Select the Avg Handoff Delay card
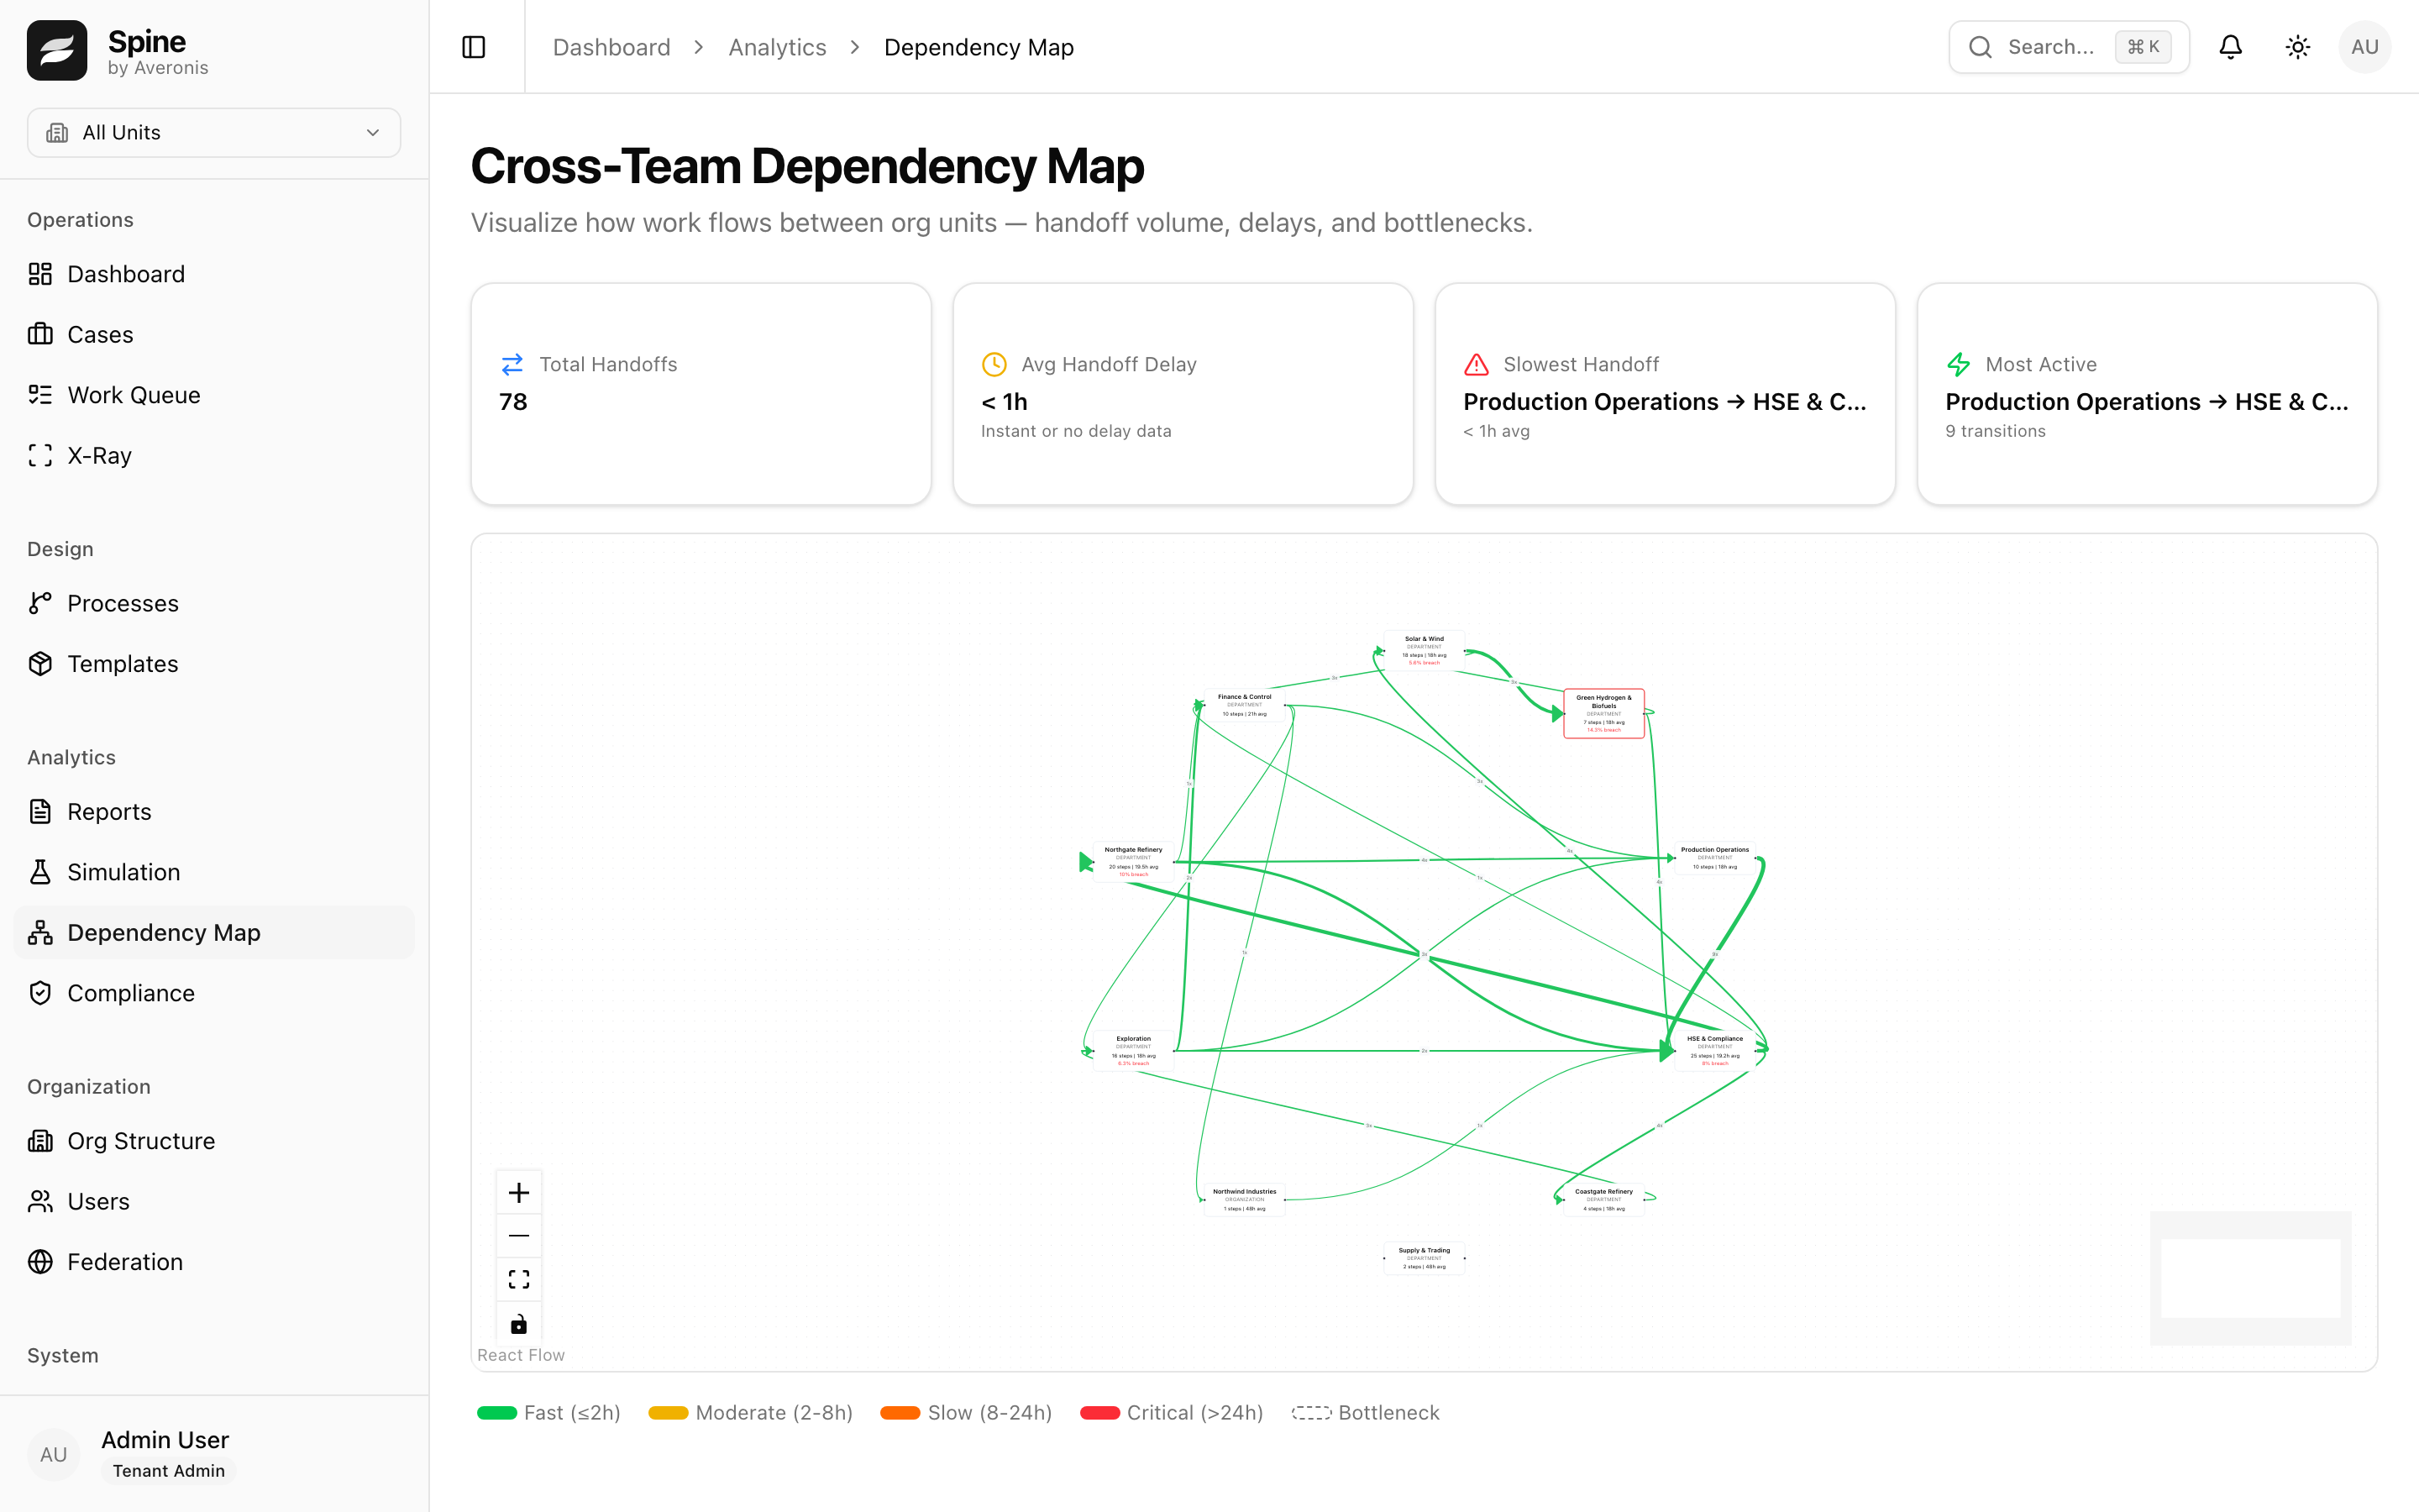This screenshot has height=1512, width=2419. point(1183,394)
